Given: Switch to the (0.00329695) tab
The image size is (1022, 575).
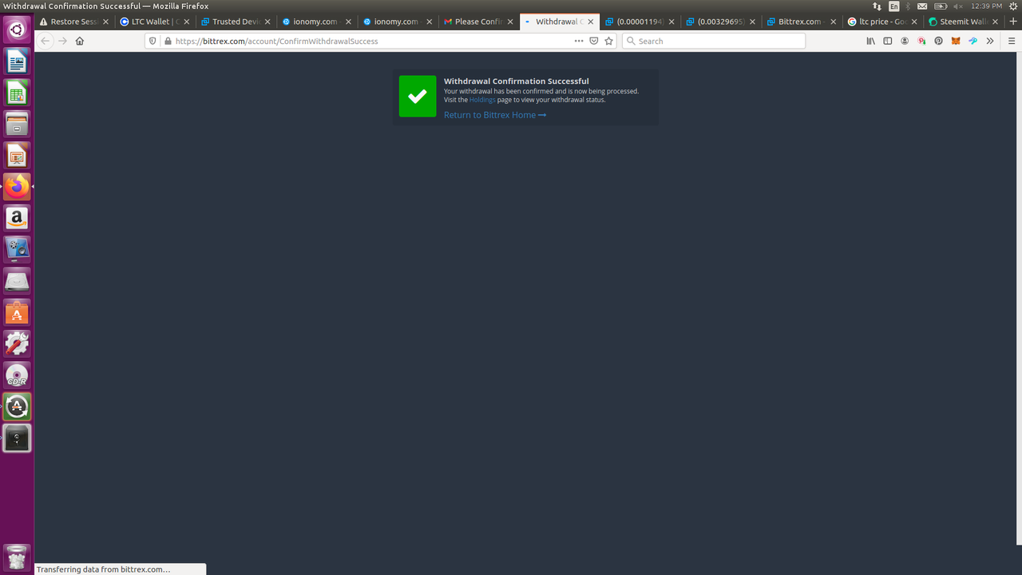Looking at the screenshot, I should 721,22.
